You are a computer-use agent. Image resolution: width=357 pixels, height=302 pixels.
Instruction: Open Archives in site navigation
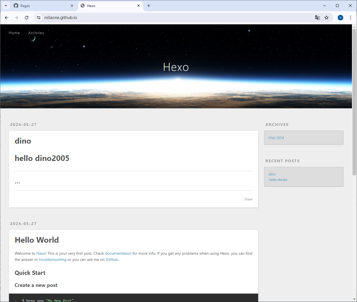[36, 33]
